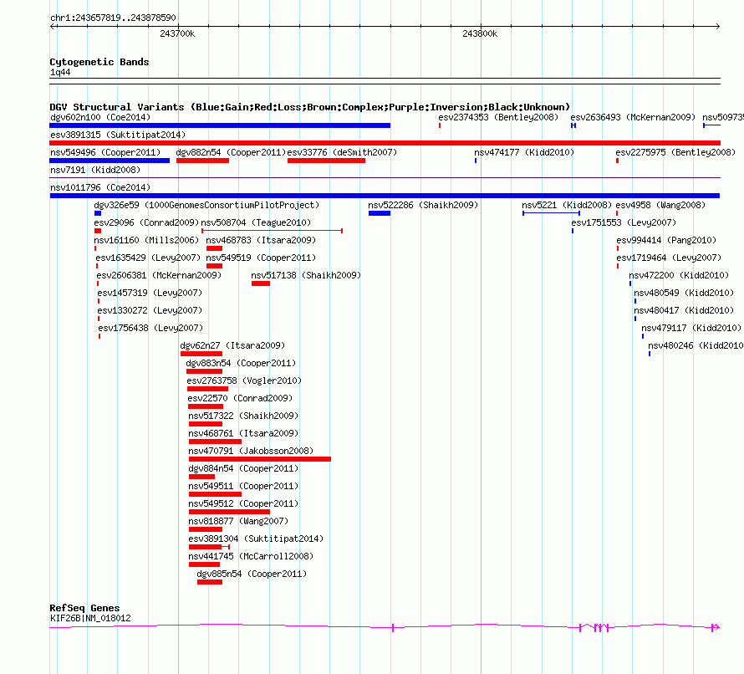Click the chr1:243657819..243878590 coordinates
This screenshot has width=744, height=674.
click(x=113, y=18)
